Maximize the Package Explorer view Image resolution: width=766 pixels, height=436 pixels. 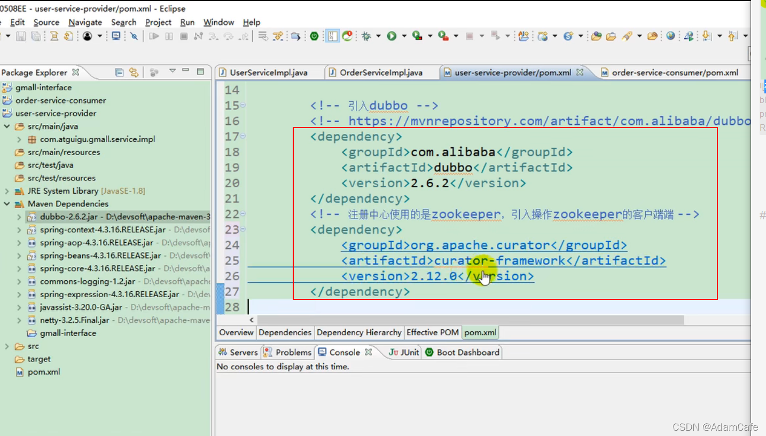[200, 71]
